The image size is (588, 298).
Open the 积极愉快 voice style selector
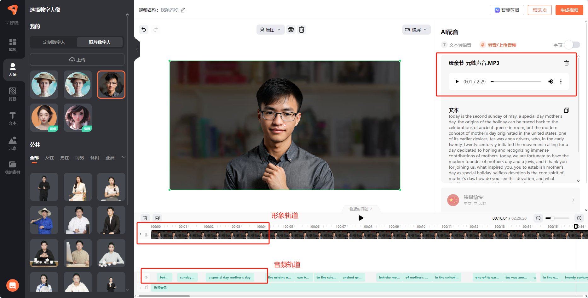point(510,200)
